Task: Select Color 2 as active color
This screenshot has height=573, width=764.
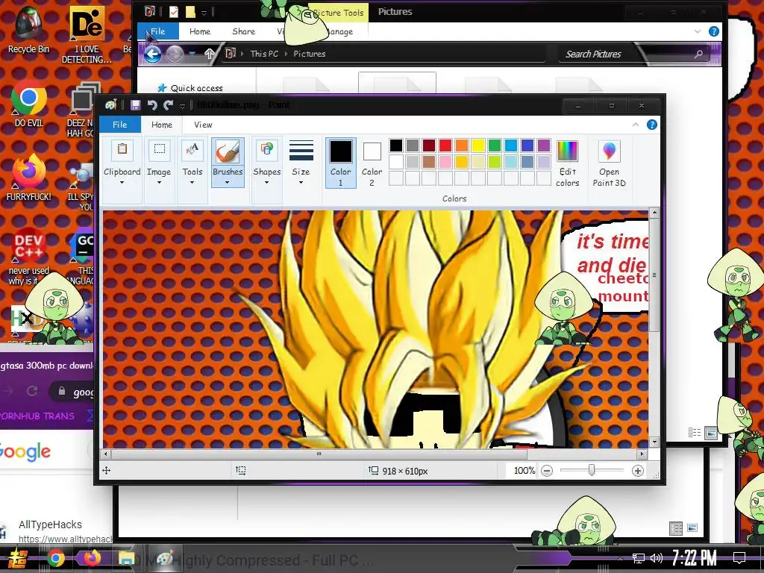Action: (x=372, y=163)
